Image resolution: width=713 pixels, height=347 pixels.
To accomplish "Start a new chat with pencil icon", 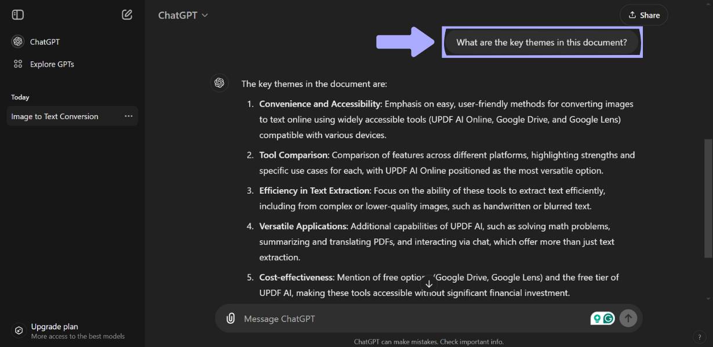I will click(x=127, y=15).
